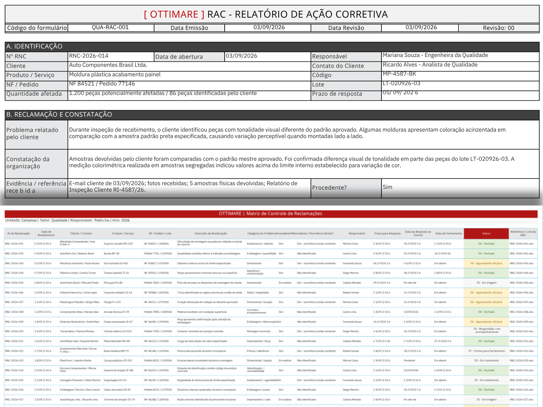Select 'NF 84521 / Pedido 77146' value
543x407 pixels.
tap(102, 83)
